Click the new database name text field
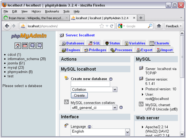Screen dimensions: 186x138 pos(90,84)
